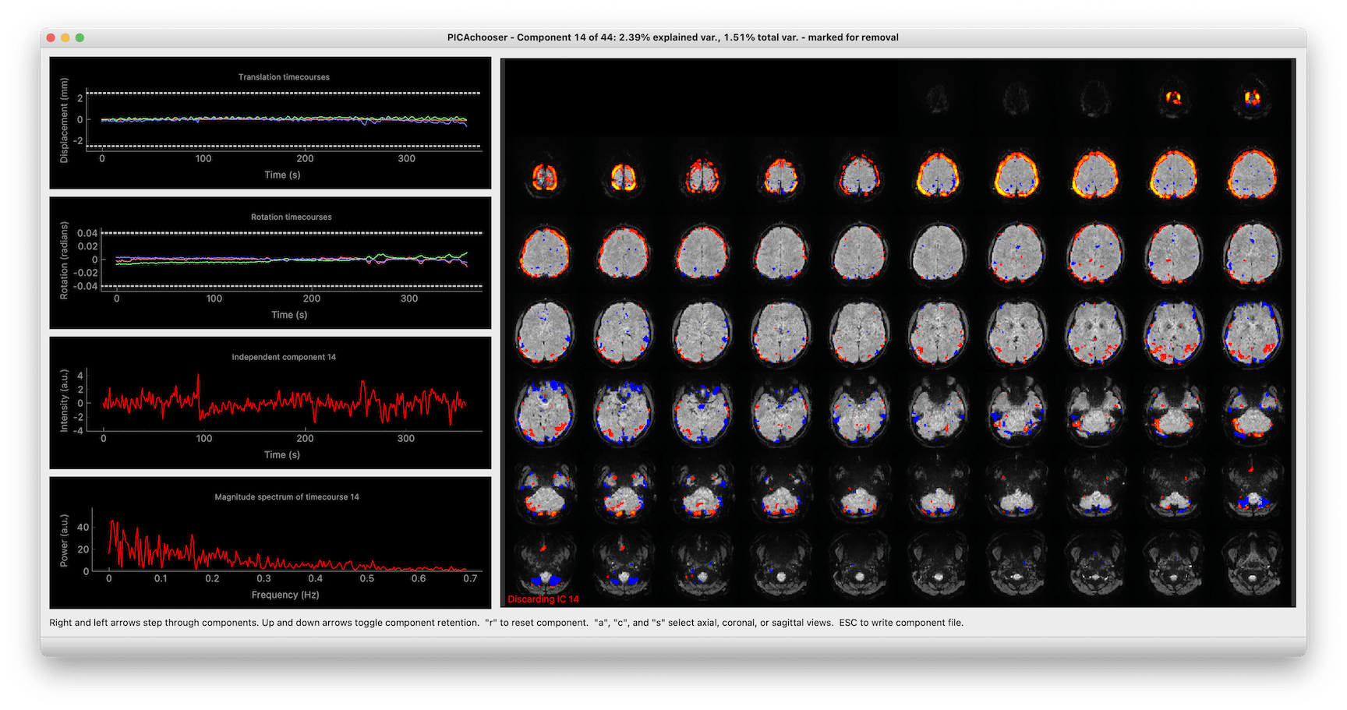Click the 40 tick on the power axis
The width and height of the screenshot is (1347, 710).
[83, 527]
